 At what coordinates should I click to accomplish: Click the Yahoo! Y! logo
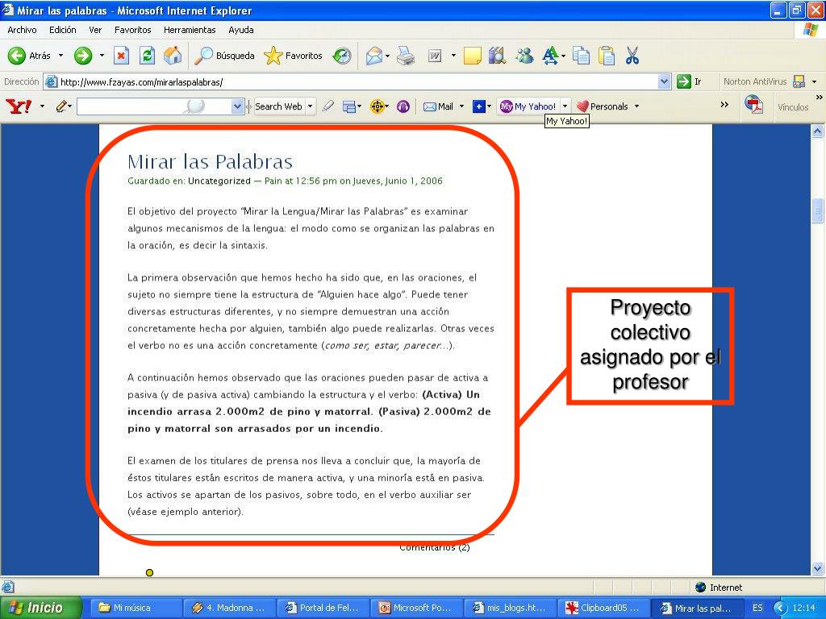click(19, 106)
